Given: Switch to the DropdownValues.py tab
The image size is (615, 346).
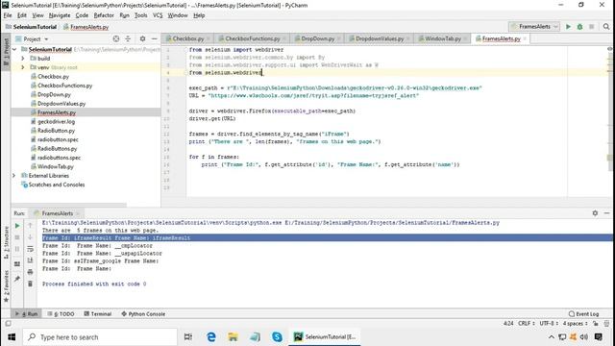Looking at the screenshot, I should click(380, 38).
